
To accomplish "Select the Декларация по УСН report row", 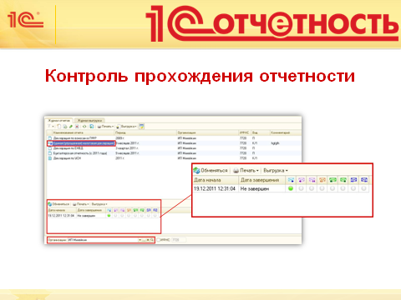I will click(174, 158).
